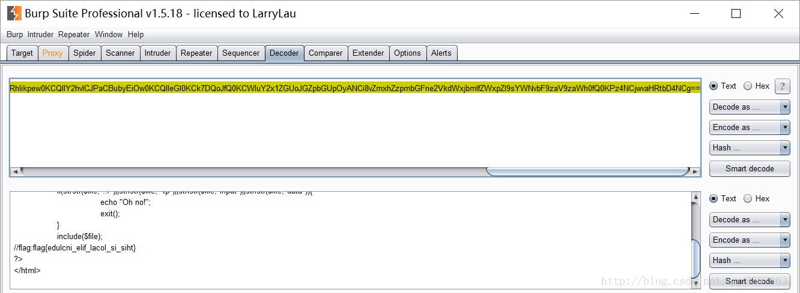Image resolution: width=800 pixels, height=293 pixels.
Task: Maximize the Burp Suite window
Action: [x=736, y=14]
